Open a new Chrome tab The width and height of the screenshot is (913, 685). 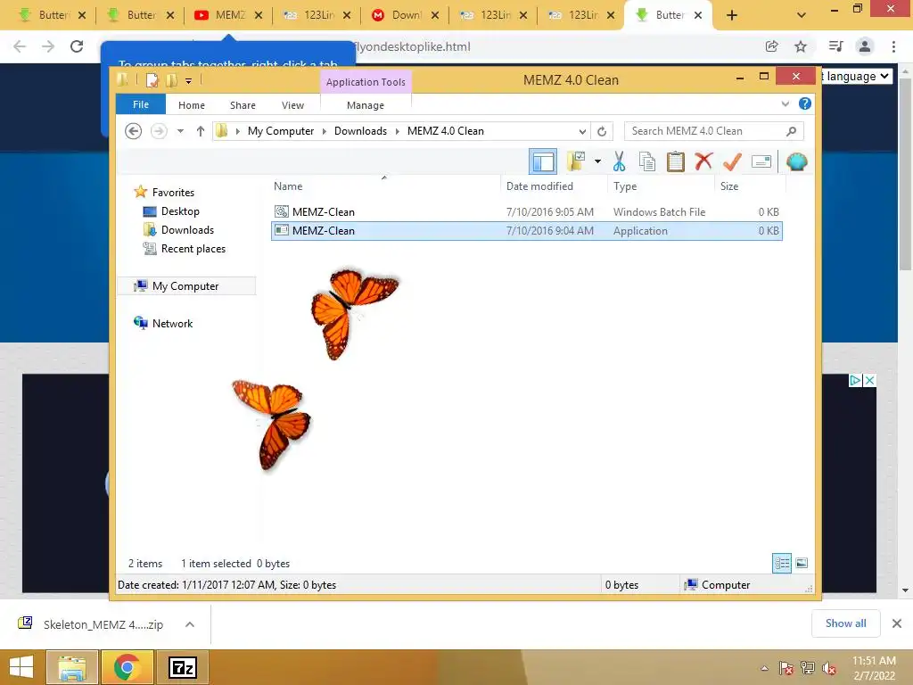731,16
